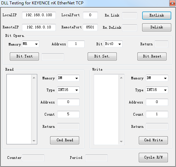176x167 pixels.
Task: Open the Write Memory DM dropdown
Action: (157, 78)
